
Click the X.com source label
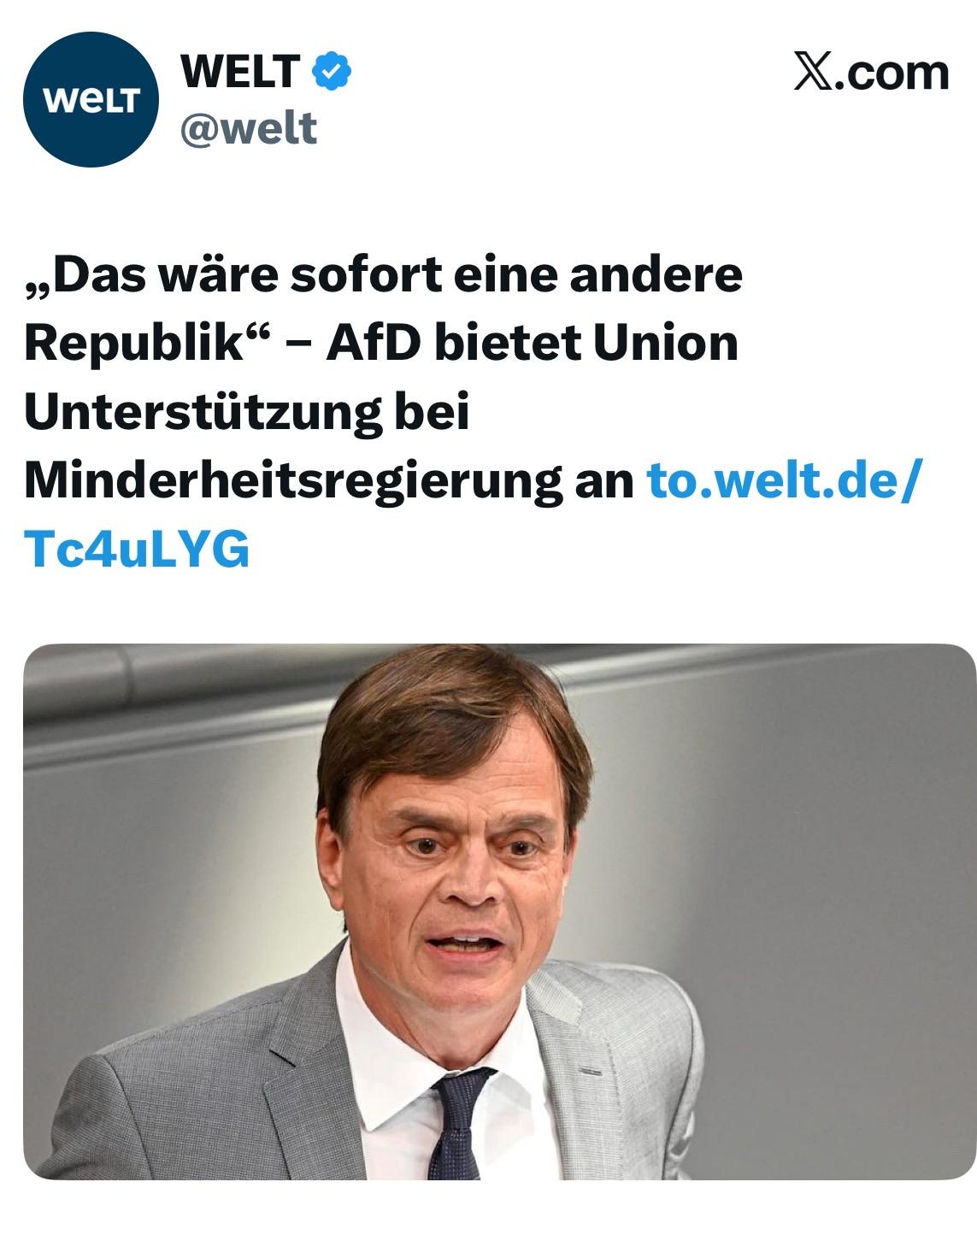[x=870, y=72]
